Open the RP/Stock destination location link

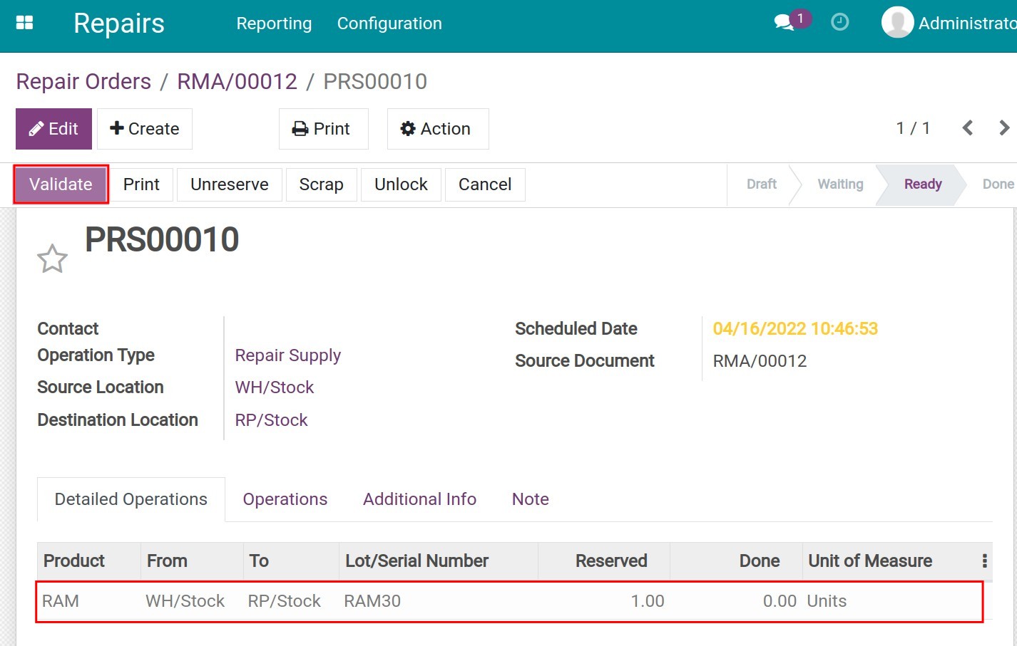click(272, 420)
